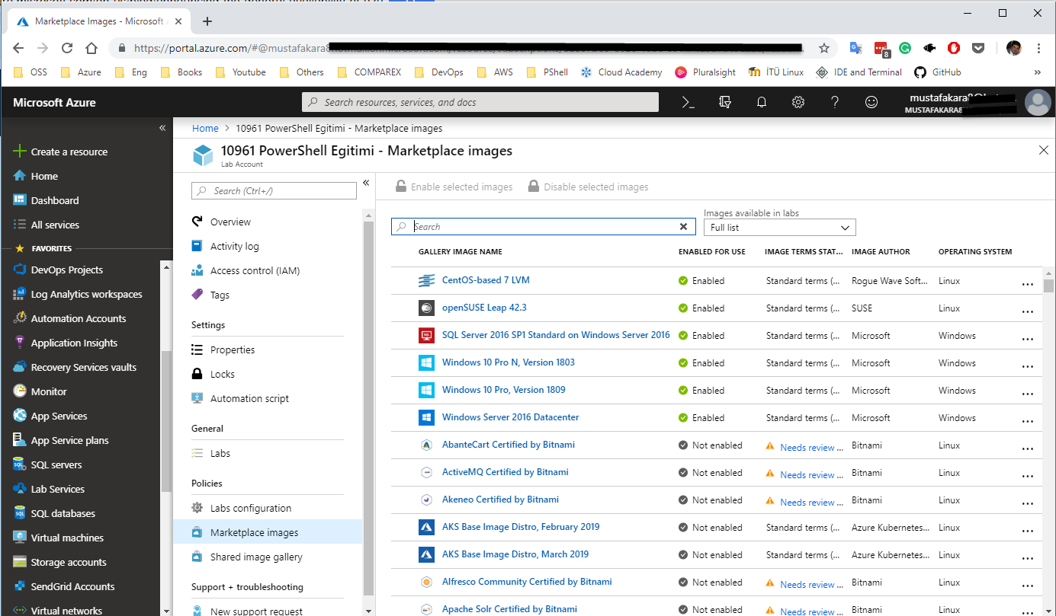Screen dimensions: 1056x616
Task: Click Needs review link for AbanteCart
Action: pyautogui.click(x=812, y=447)
